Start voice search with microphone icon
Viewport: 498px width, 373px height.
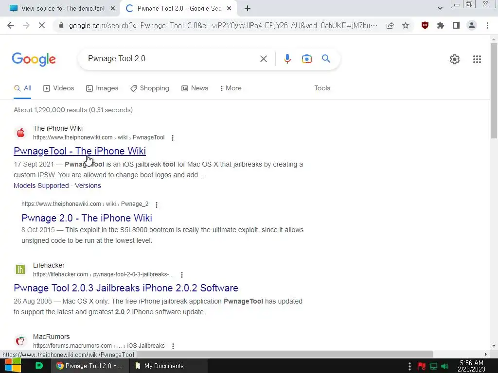click(287, 59)
